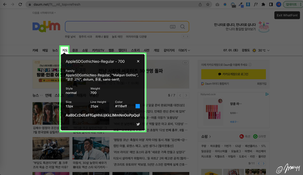Open the WhatFont f? extension icon
This screenshot has height=175, width=303.
click(256, 4)
